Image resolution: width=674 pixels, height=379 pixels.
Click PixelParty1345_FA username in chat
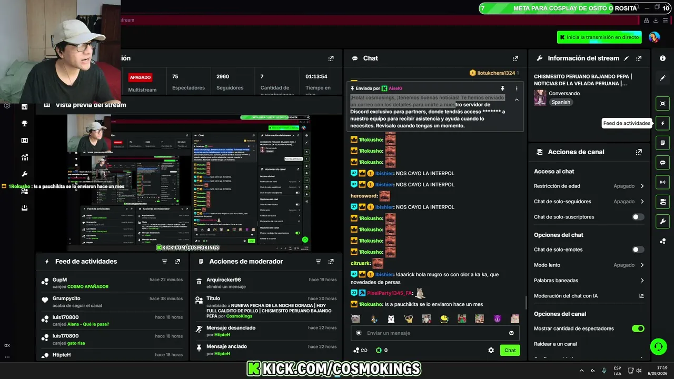tap(389, 293)
